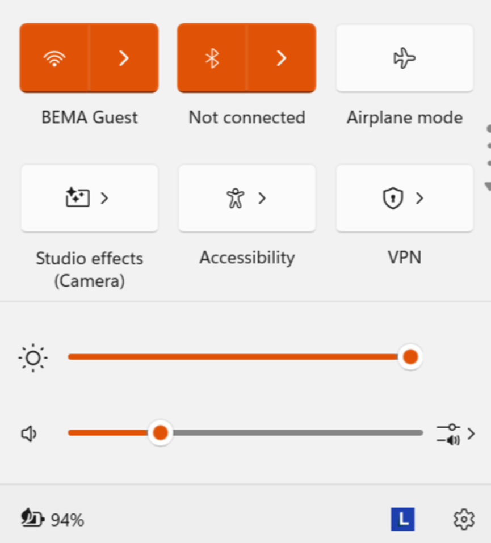Screen dimensions: 491x543
Task: Open Wi-Fi network list chevron
Action: [x=124, y=58]
